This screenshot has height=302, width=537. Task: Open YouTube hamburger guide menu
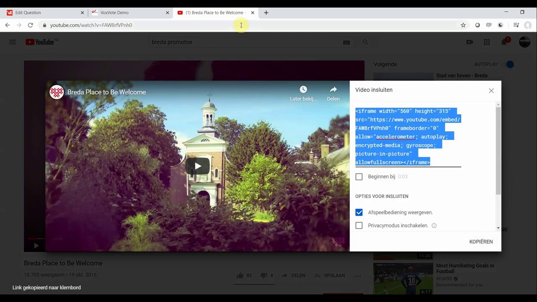[x=13, y=42]
